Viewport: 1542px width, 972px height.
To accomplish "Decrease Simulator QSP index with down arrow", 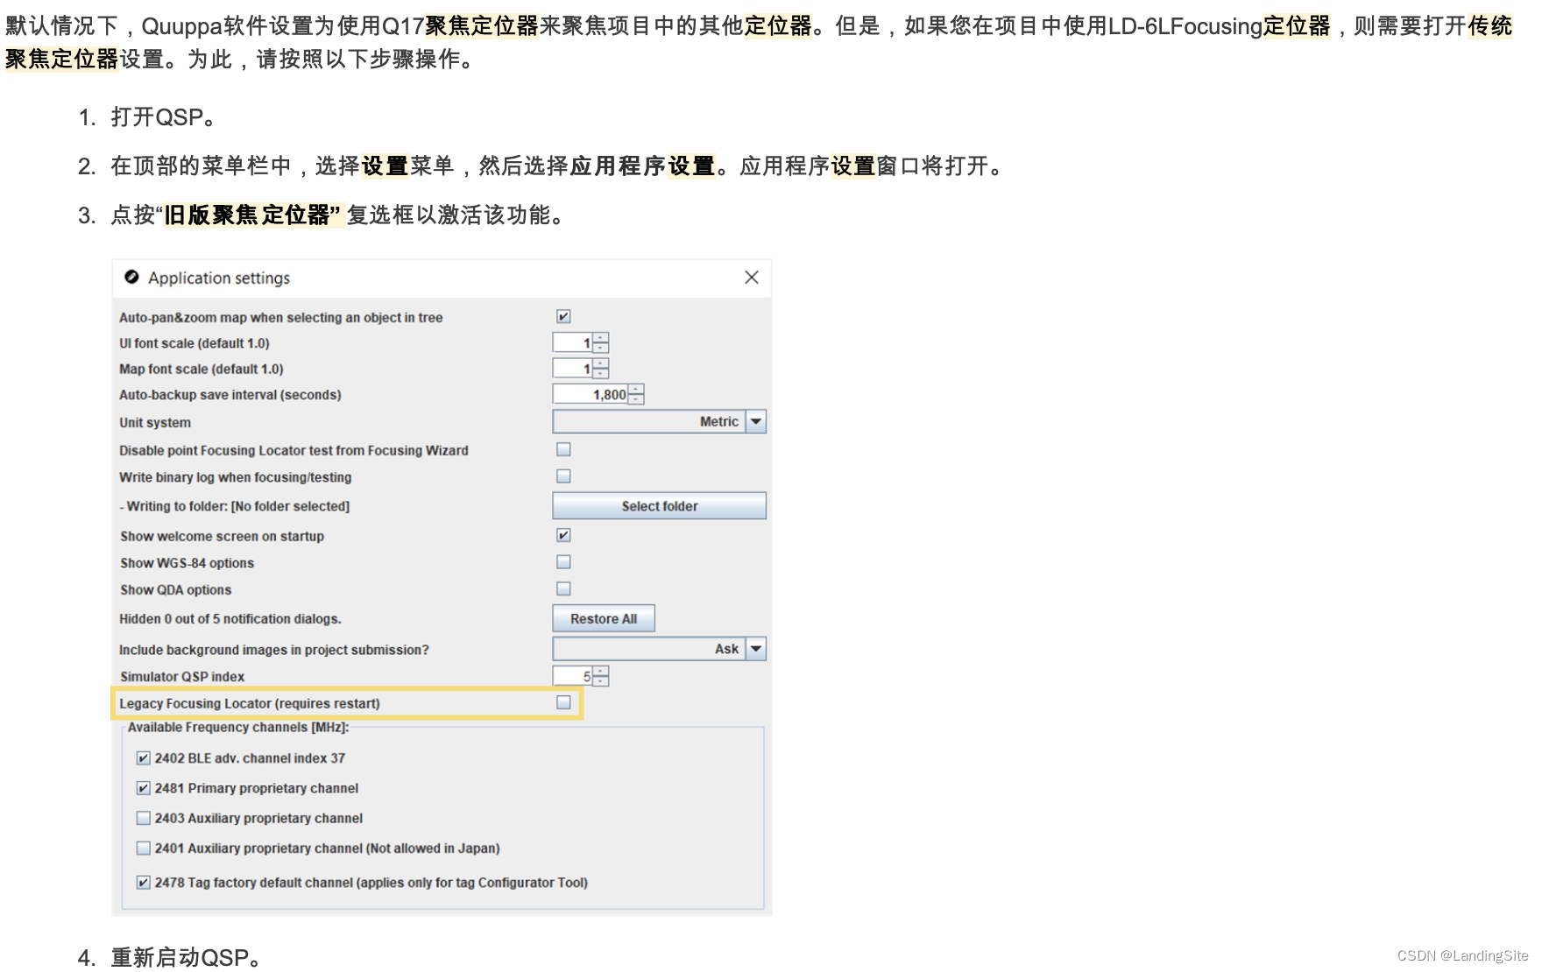I will click(x=600, y=681).
